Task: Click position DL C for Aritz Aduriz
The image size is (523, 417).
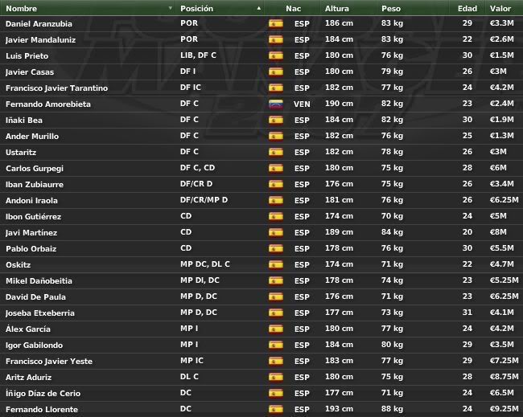Action: click(189, 376)
